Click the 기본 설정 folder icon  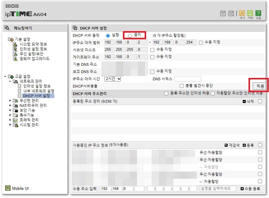(11, 40)
